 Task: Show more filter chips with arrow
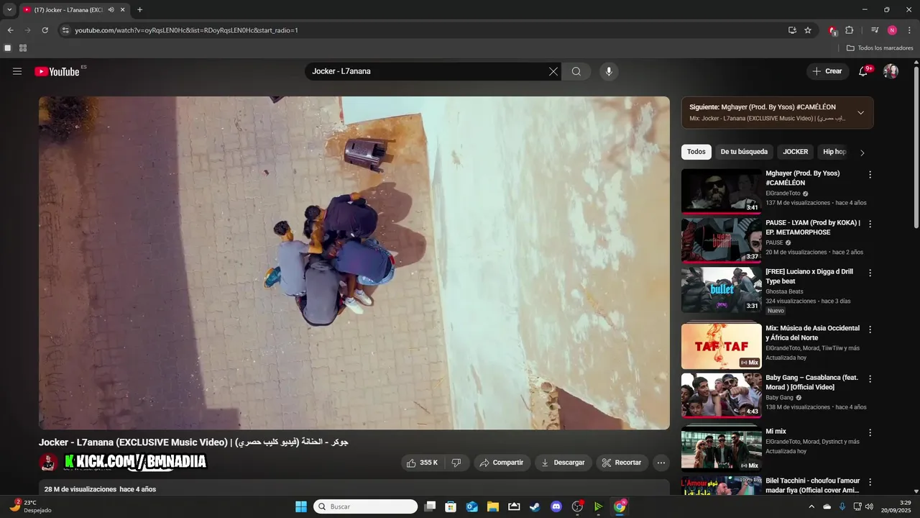[862, 153]
